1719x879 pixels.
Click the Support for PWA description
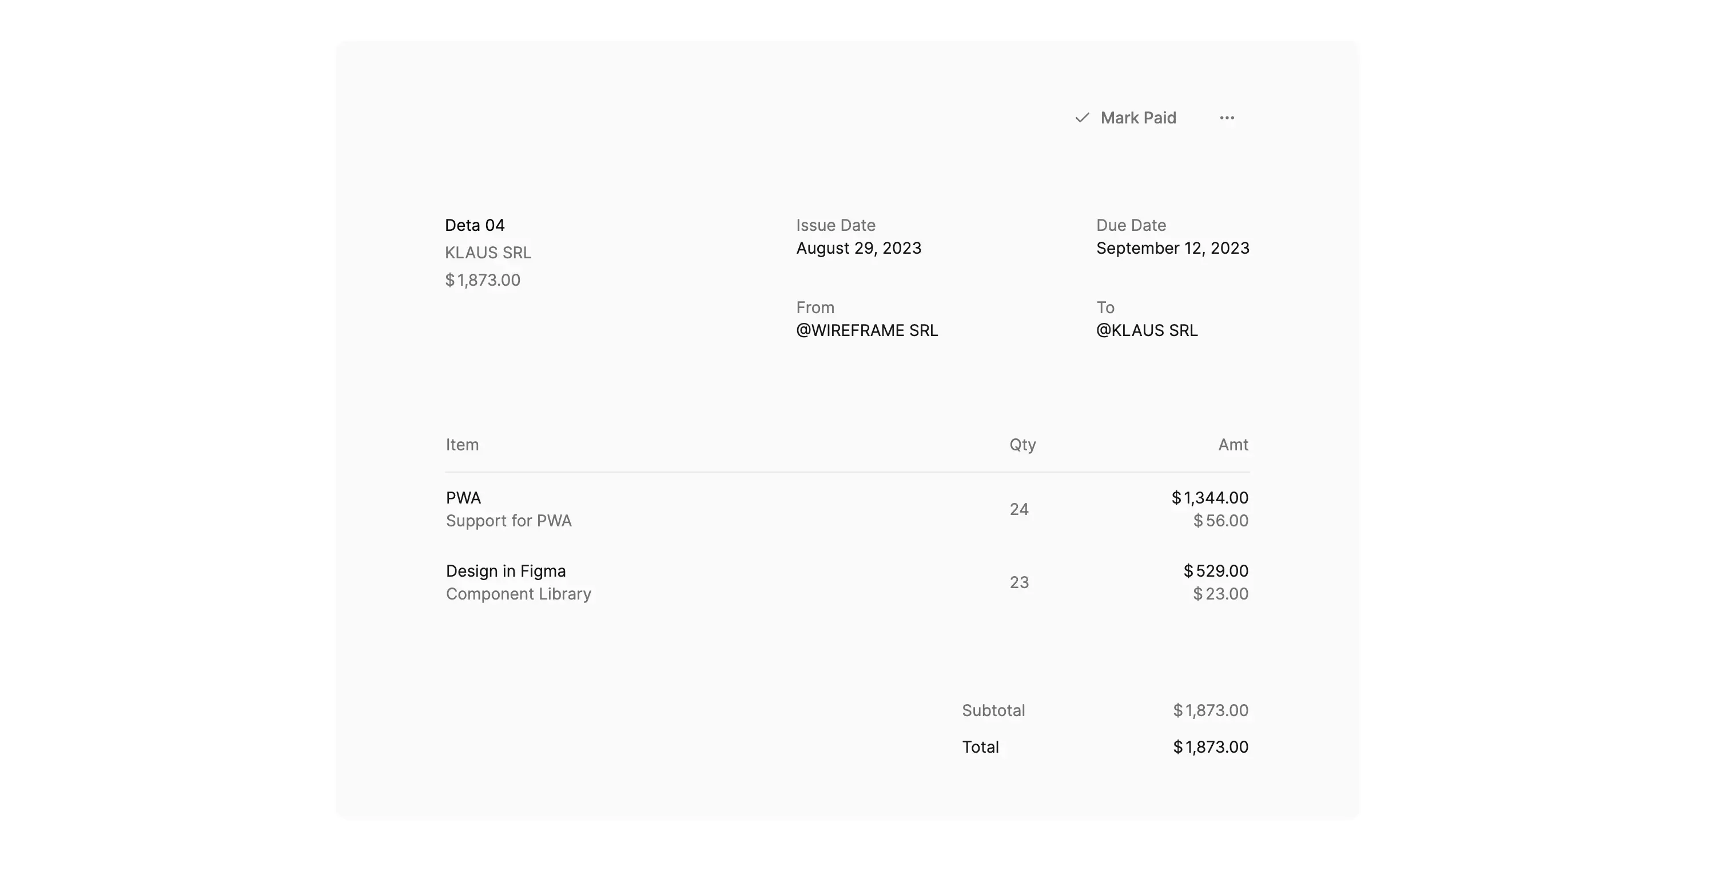[x=508, y=521]
